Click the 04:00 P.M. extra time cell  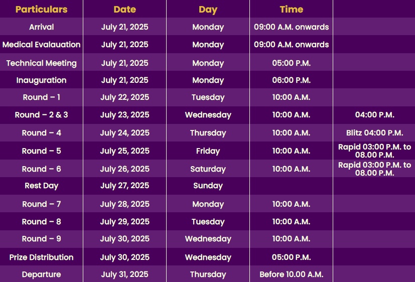coord(374,114)
